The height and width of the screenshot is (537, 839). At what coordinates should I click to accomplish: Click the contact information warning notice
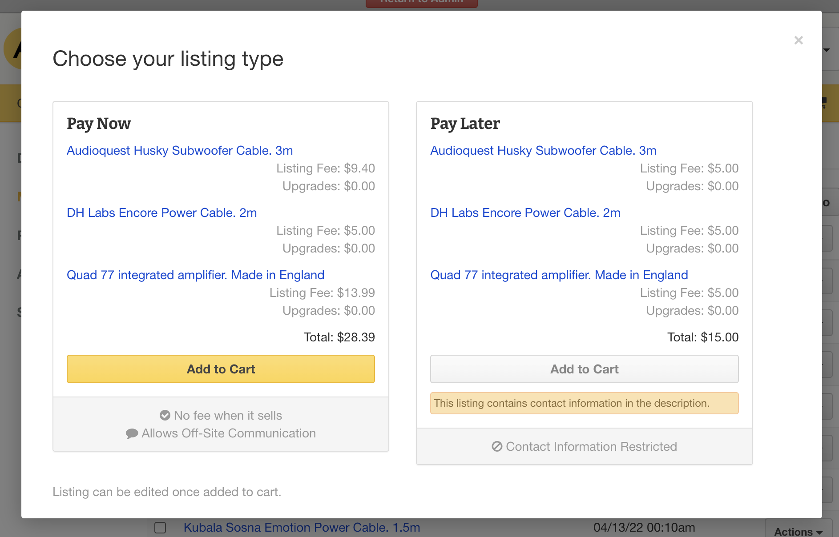[584, 403]
